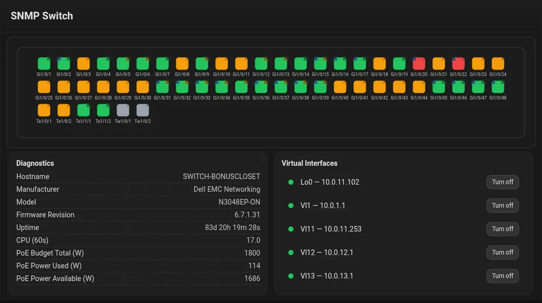Click the Vl11 — 10.0.11.253 label
542x303 pixels.
click(x=331, y=229)
